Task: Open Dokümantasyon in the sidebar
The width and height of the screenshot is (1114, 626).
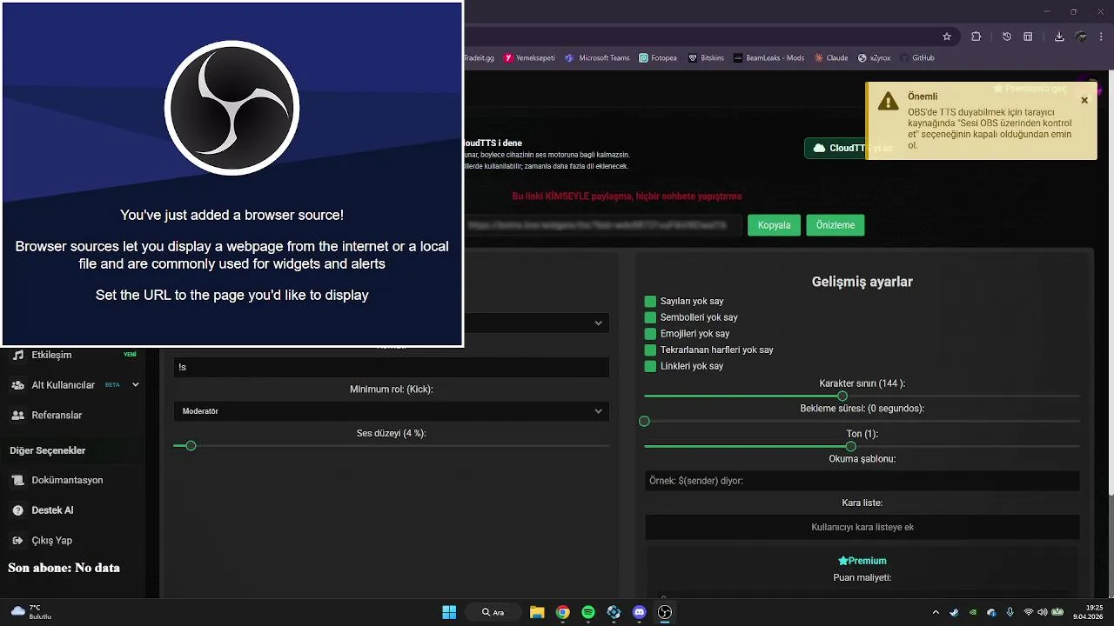Action: coord(67,480)
